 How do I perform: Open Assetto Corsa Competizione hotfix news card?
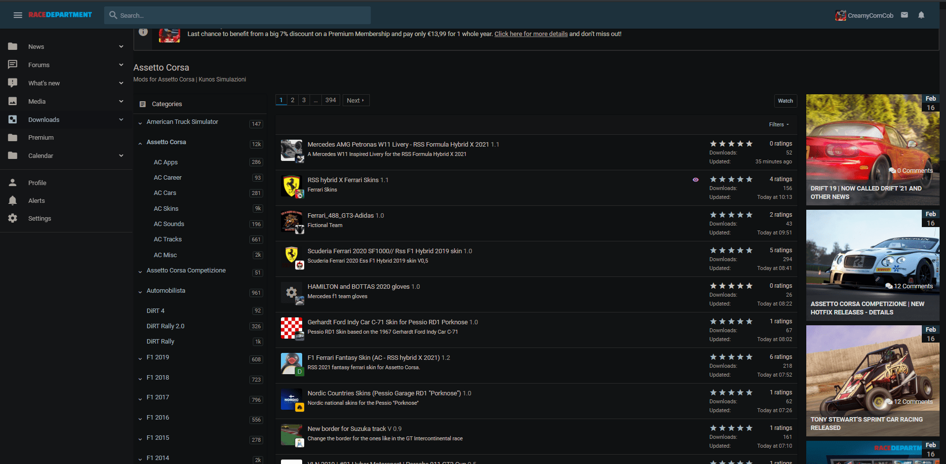coord(872,265)
